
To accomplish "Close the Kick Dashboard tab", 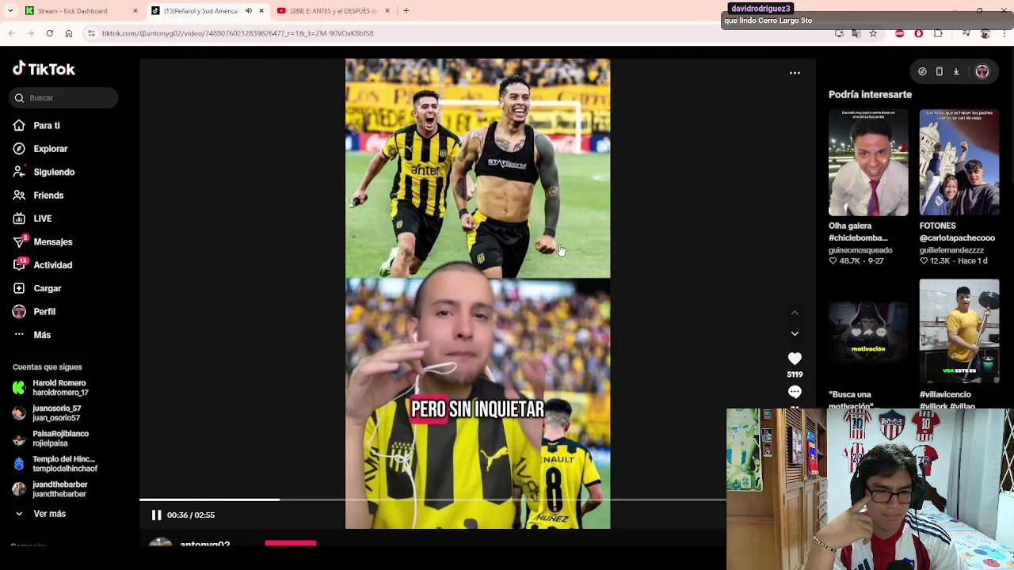I will [135, 11].
